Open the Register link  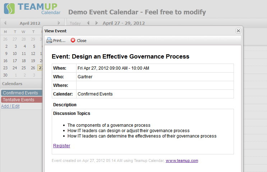(61, 145)
